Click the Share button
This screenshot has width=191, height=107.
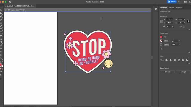[x=172, y=2]
